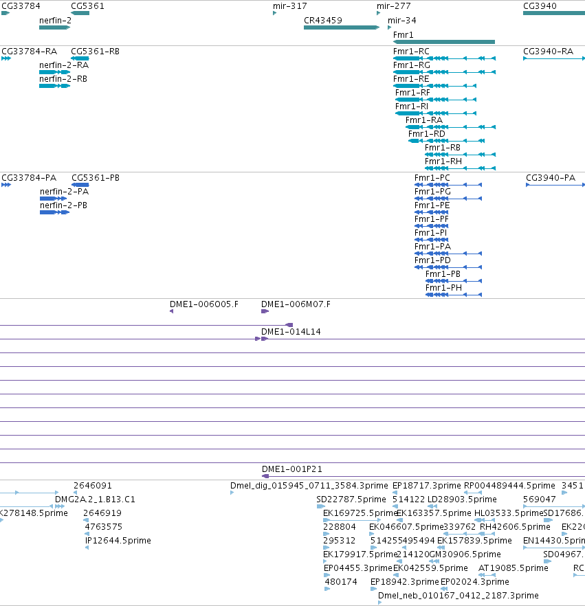Select the SD22787.5prime label
Screen dimensions: 585x606
click(x=351, y=500)
